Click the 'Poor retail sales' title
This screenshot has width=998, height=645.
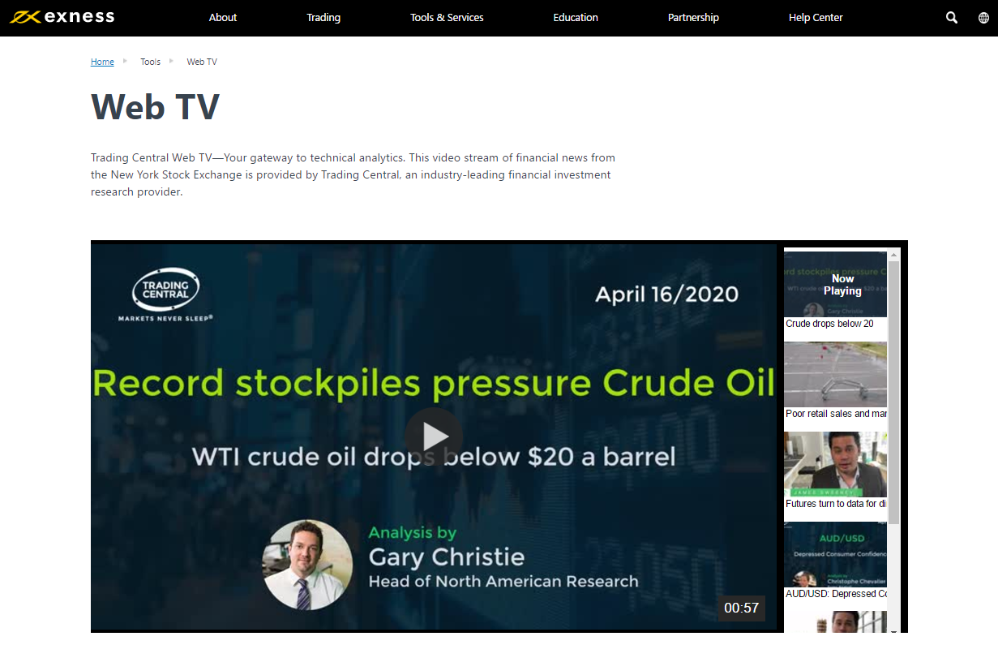point(836,414)
